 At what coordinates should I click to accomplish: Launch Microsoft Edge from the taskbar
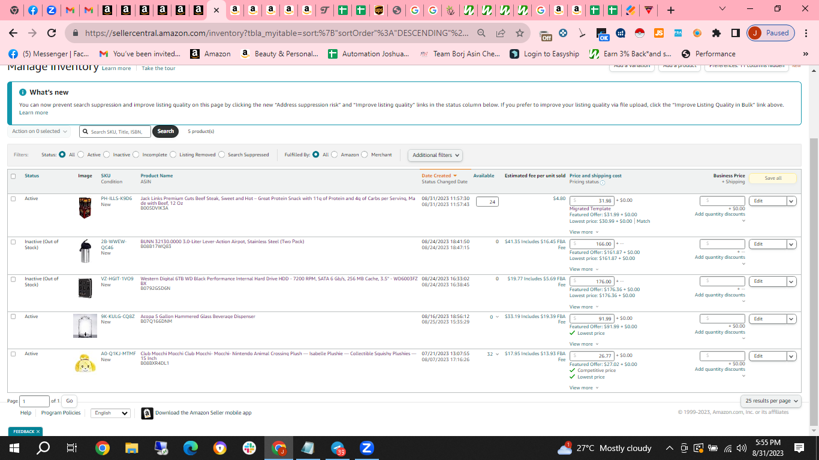(x=191, y=448)
